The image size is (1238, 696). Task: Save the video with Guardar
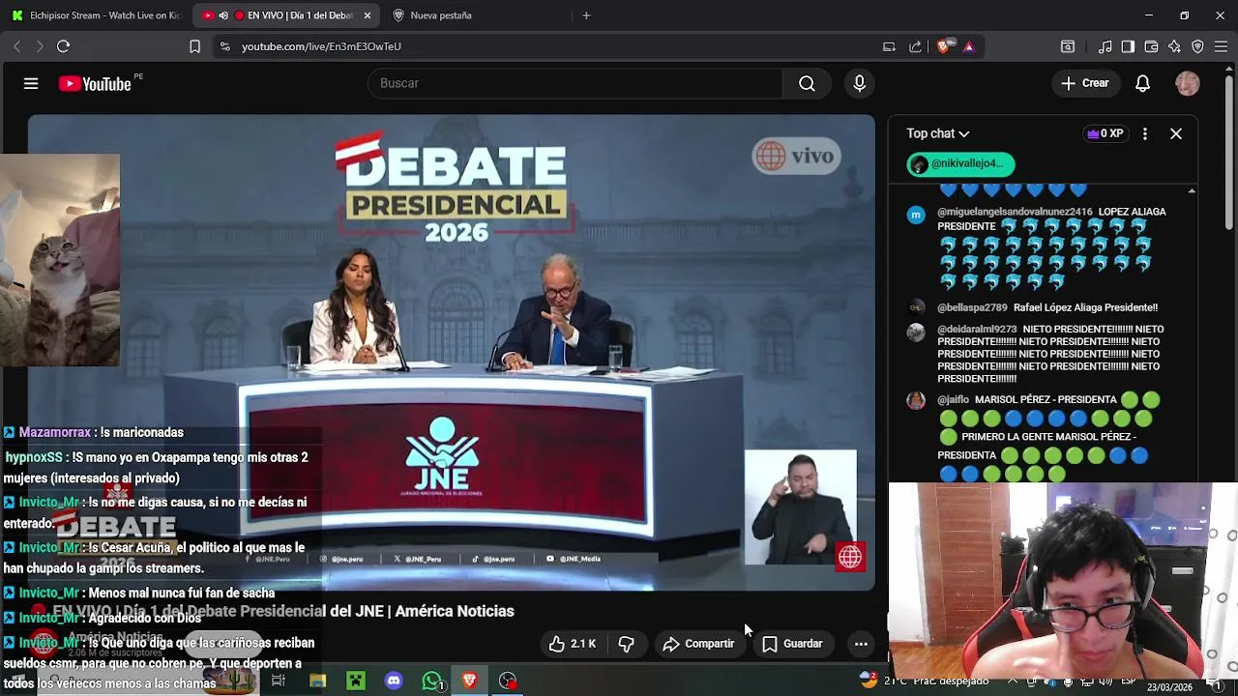click(x=792, y=644)
